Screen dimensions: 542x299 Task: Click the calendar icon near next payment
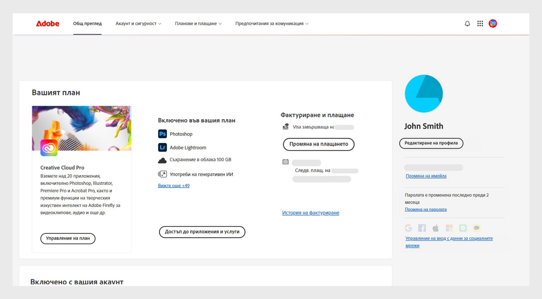point(286,161)
